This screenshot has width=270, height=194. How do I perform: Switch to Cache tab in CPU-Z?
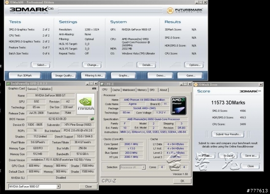(116, 90)
